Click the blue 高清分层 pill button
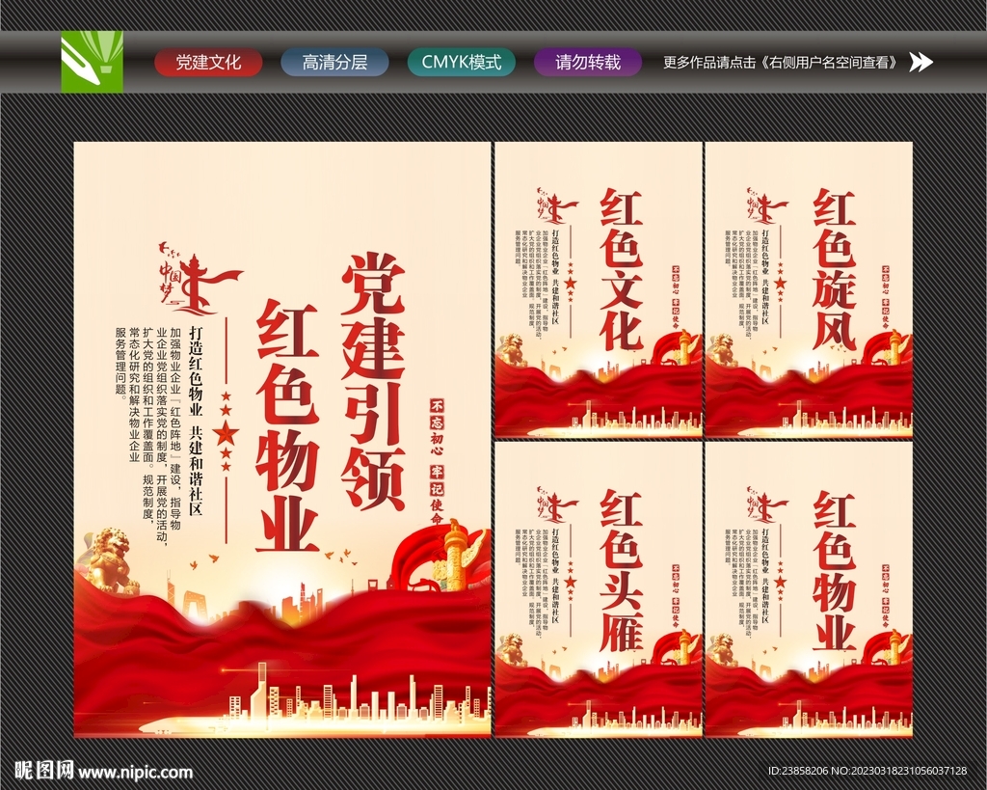Screen dimensions: 987x790 [334, 63]
